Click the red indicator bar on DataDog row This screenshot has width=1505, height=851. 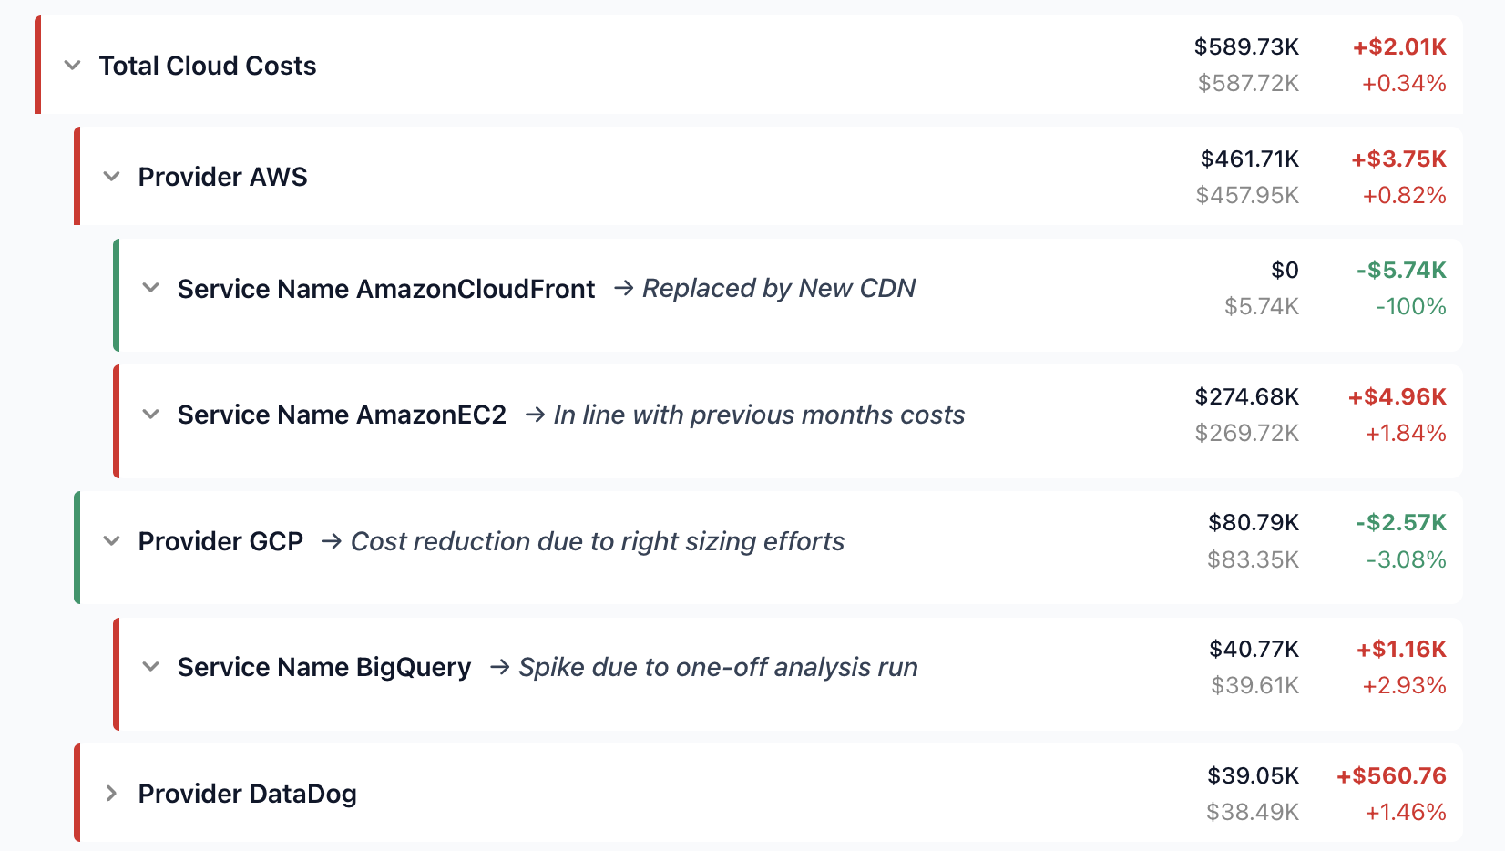coord(77,793)
